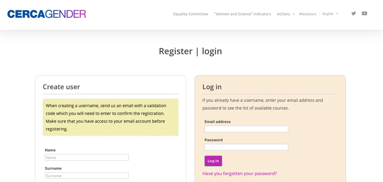Open the Equality Committee menu item
This screenshot has width=383, height=182.
[x=191, y=14]
